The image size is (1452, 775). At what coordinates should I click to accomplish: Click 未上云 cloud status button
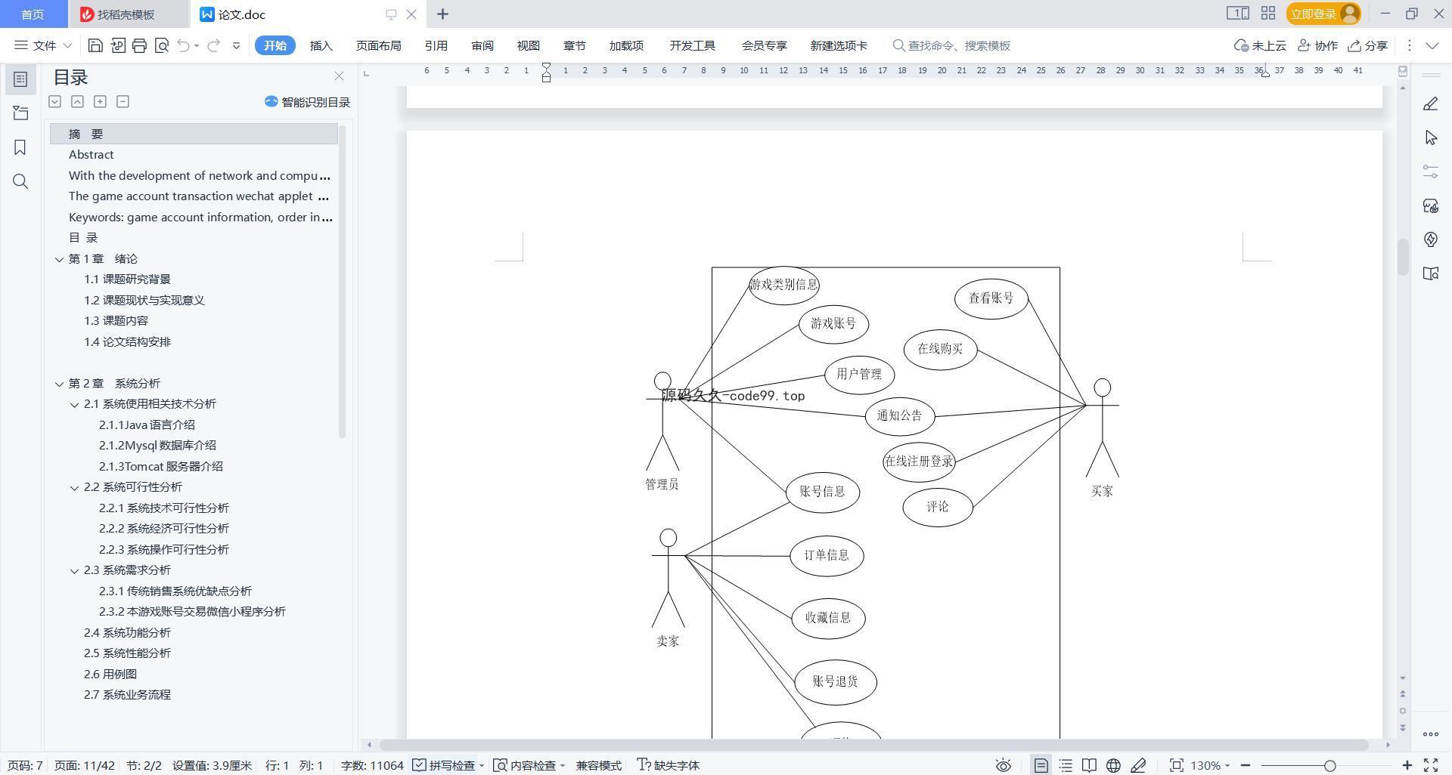tap(1260, 45)
